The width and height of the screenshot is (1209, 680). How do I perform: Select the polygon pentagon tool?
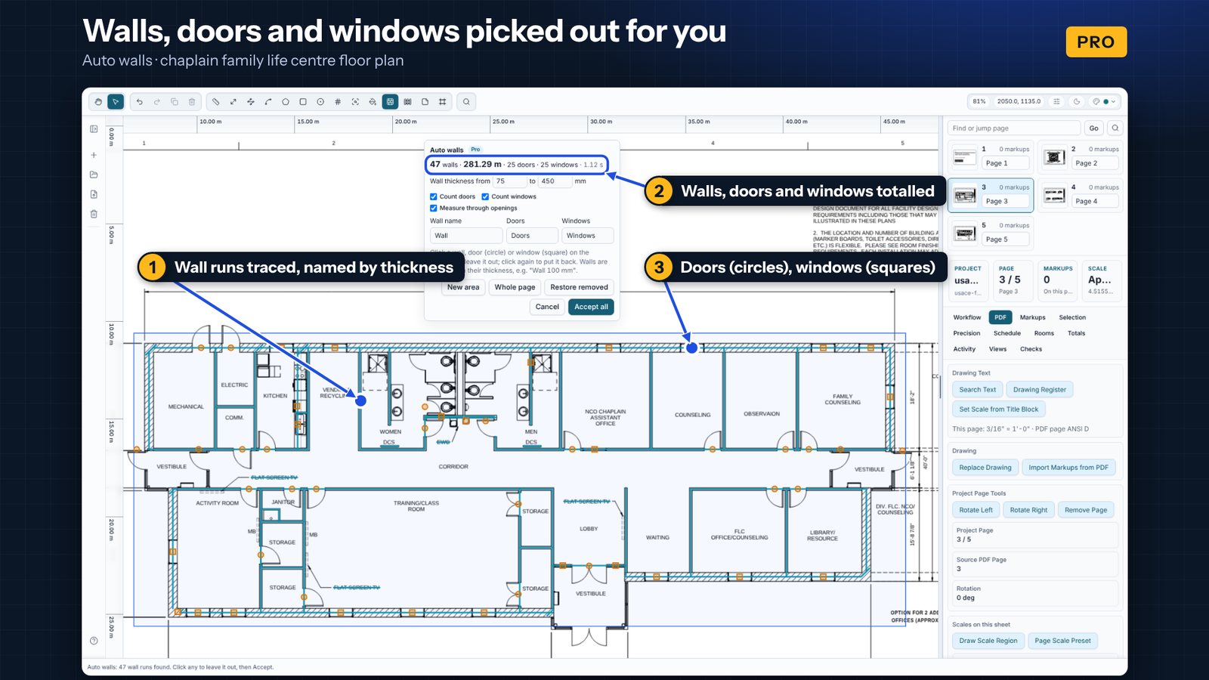coord(286,101)
